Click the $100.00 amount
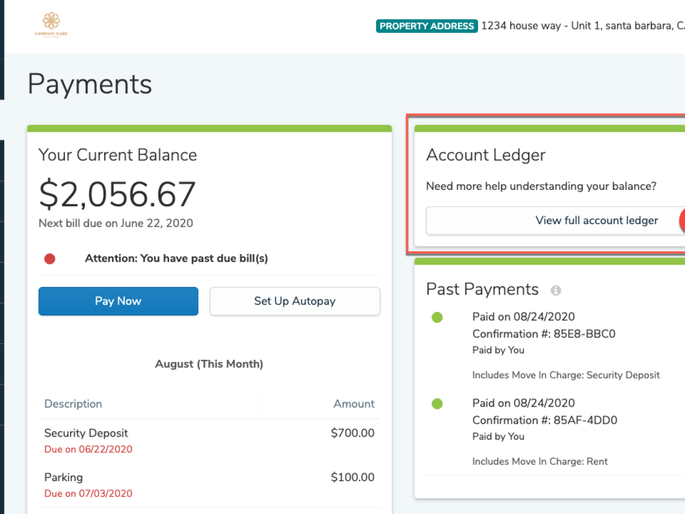This screenshot has width=685, height=514. pos(353,477)
